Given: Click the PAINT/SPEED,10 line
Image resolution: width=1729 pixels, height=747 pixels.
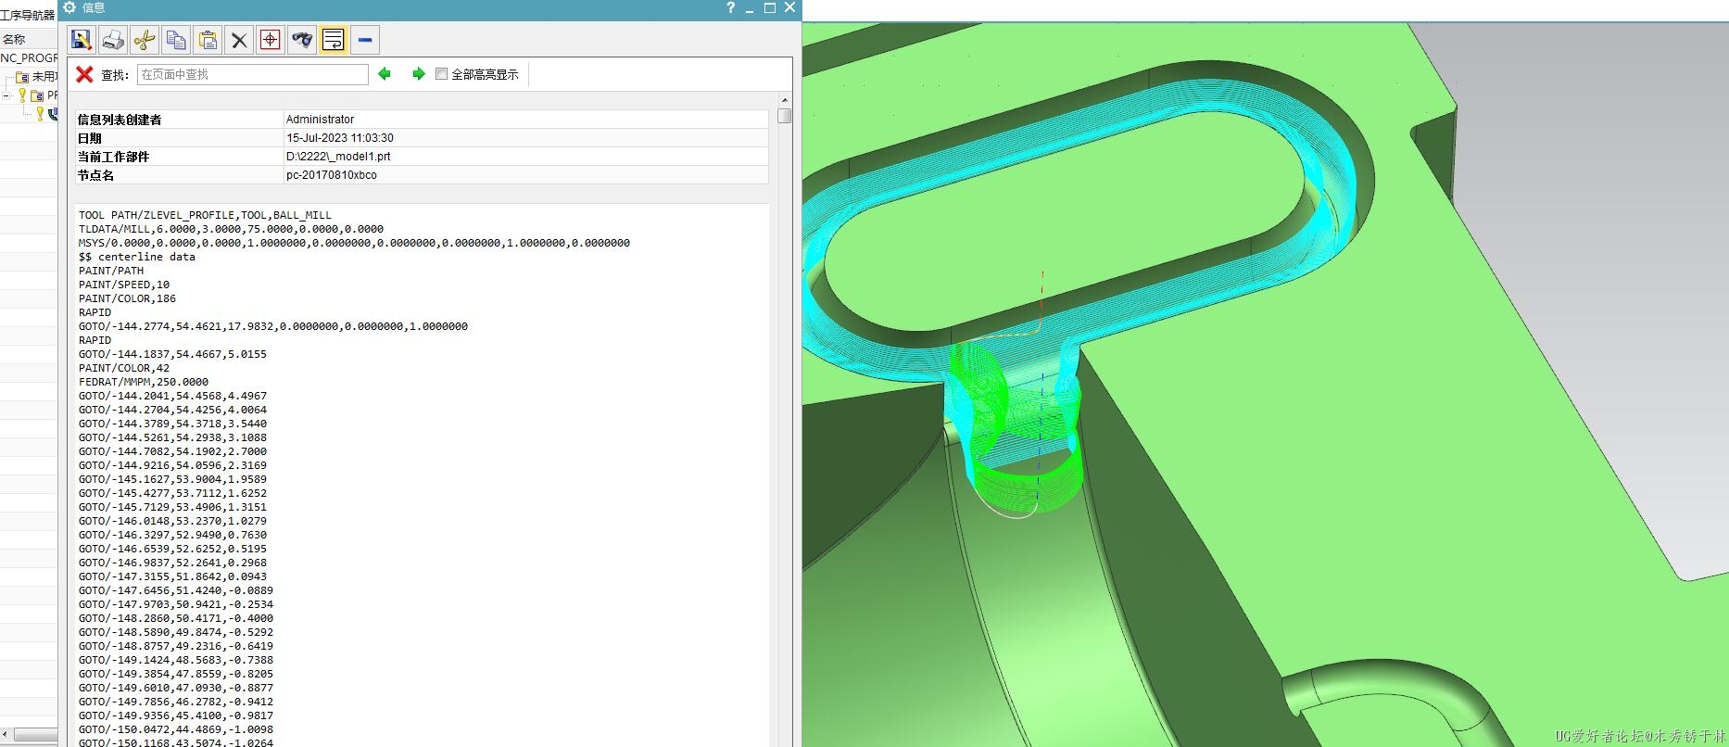Looking at the screenshot, I should click(x=124, y=285).
